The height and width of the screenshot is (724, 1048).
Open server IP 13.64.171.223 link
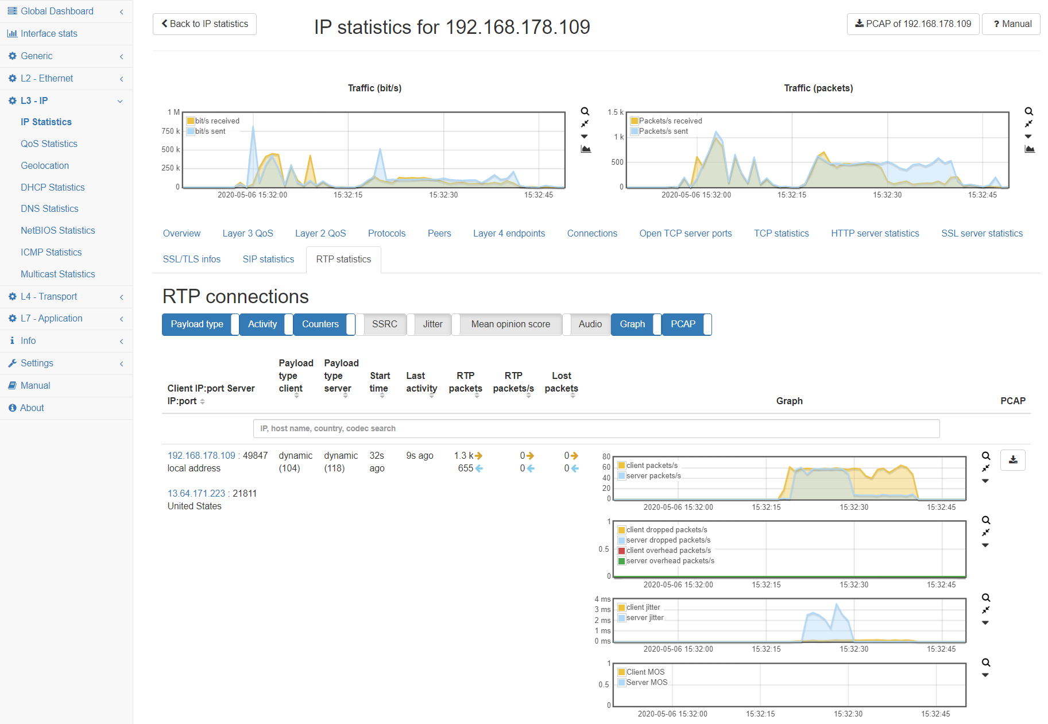(x=196, y=493)
